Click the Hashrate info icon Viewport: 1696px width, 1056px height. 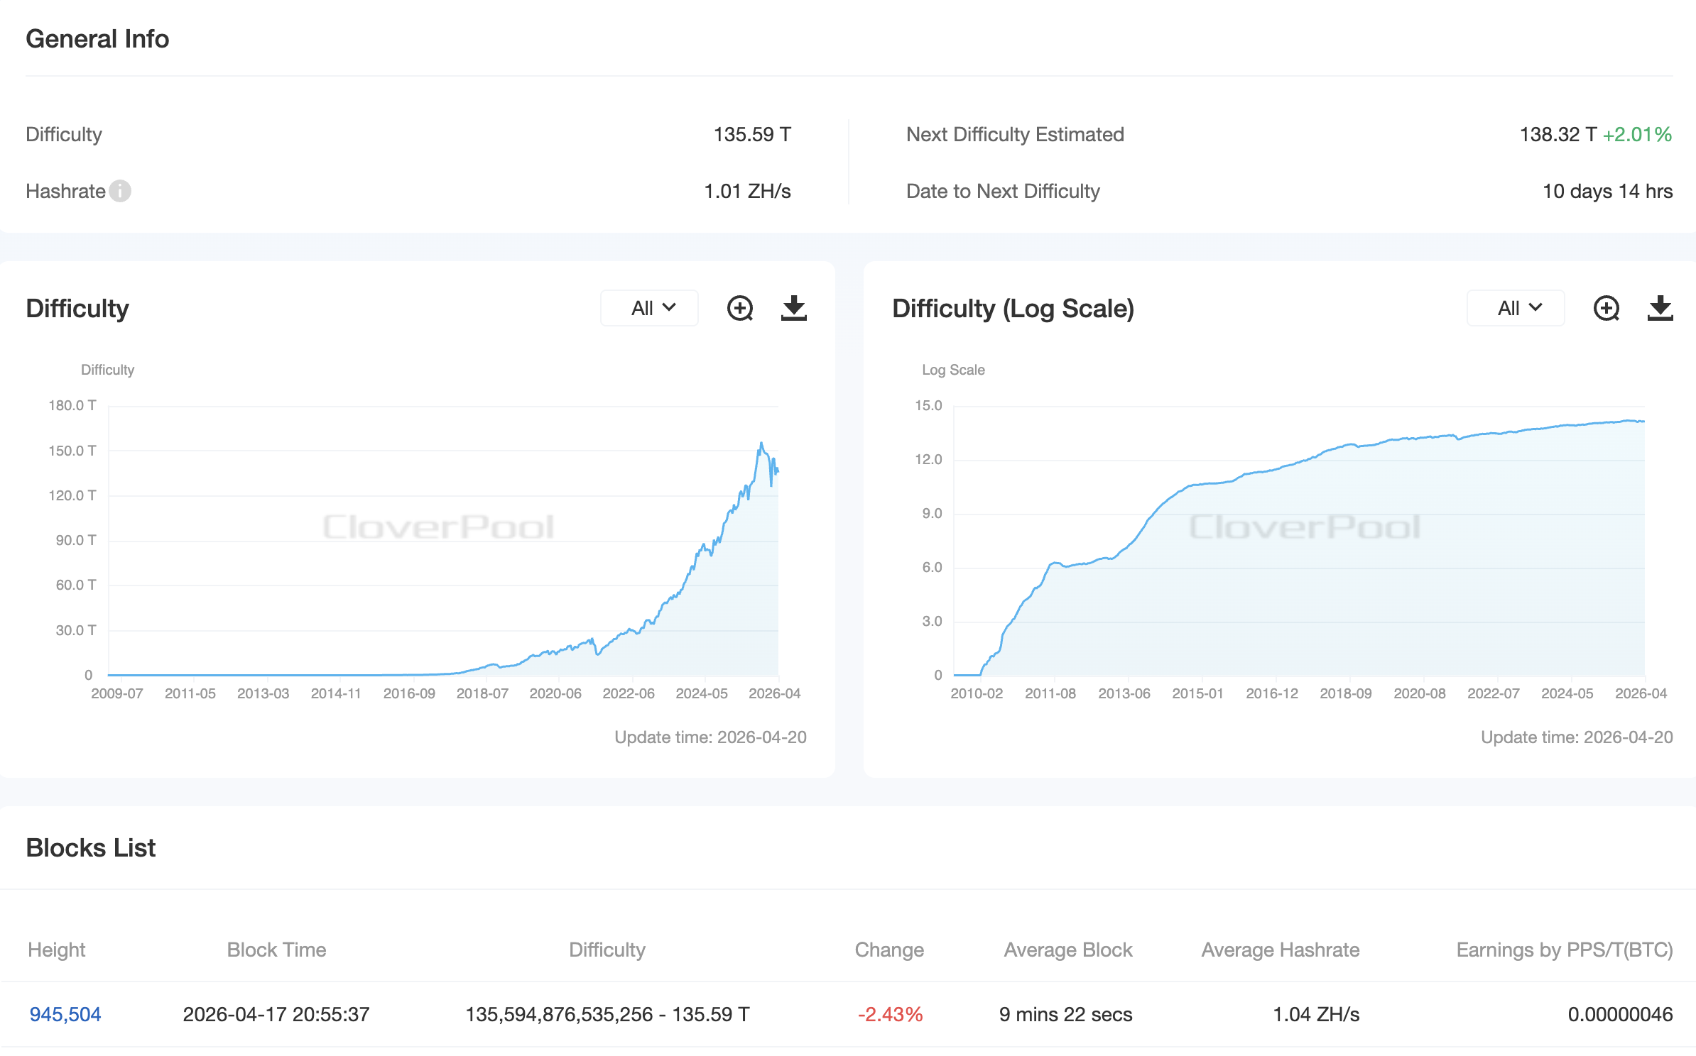click(120, 191)
